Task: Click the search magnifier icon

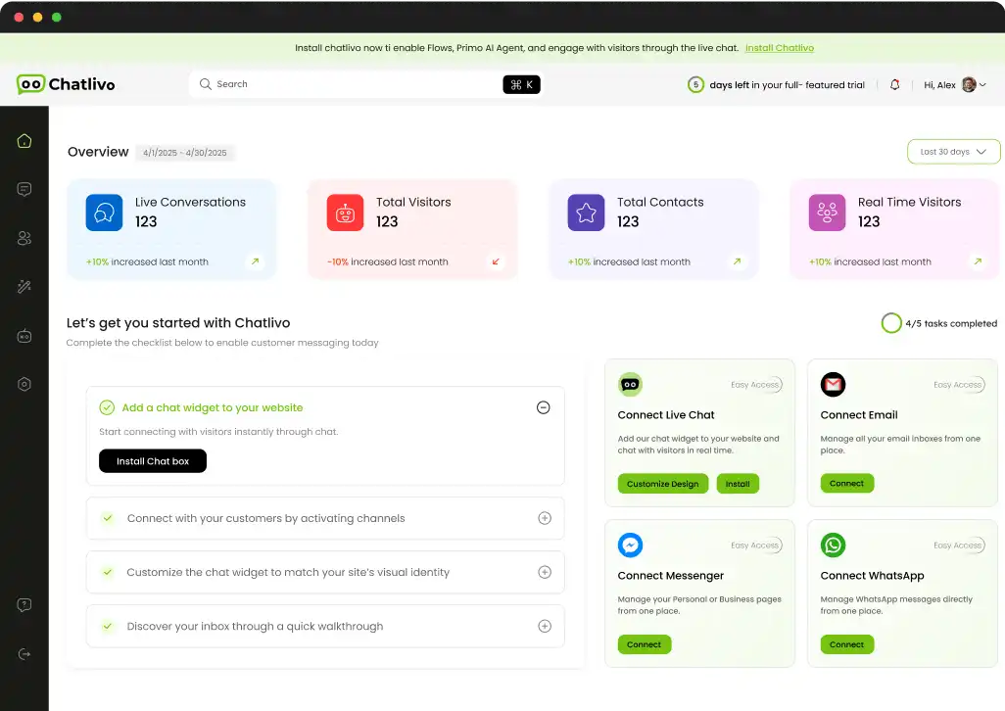Action: [x=205, y=84]
